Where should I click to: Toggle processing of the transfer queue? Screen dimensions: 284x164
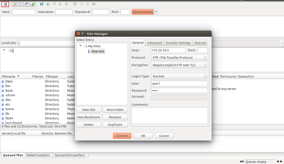pos(48,4)
